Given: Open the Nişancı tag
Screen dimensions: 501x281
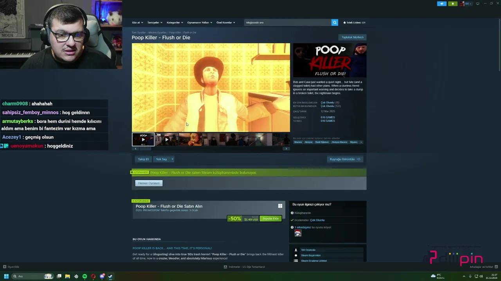Looking at the screenshot, I should pos(354,142).
